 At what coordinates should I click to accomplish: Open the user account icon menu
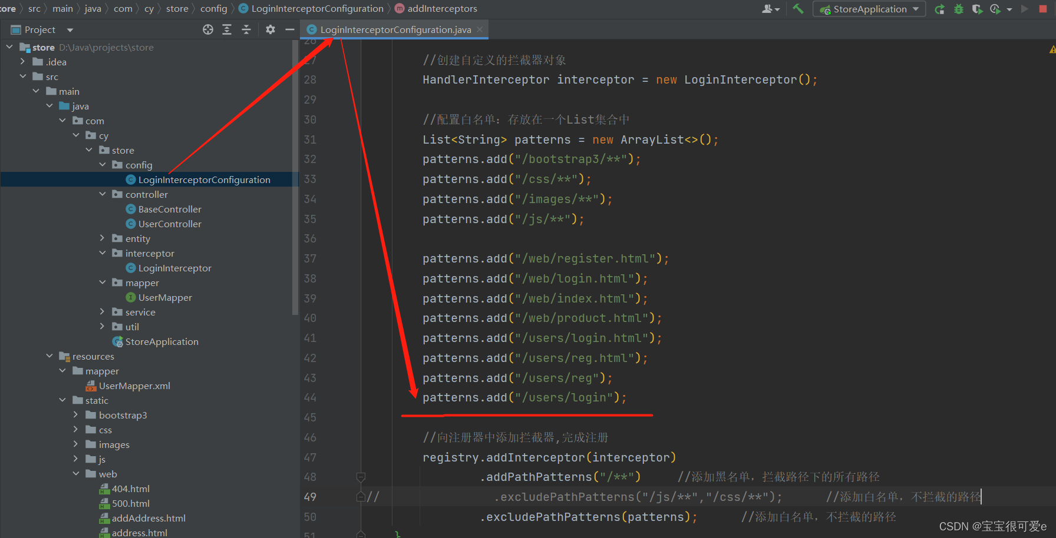(770, 9)
